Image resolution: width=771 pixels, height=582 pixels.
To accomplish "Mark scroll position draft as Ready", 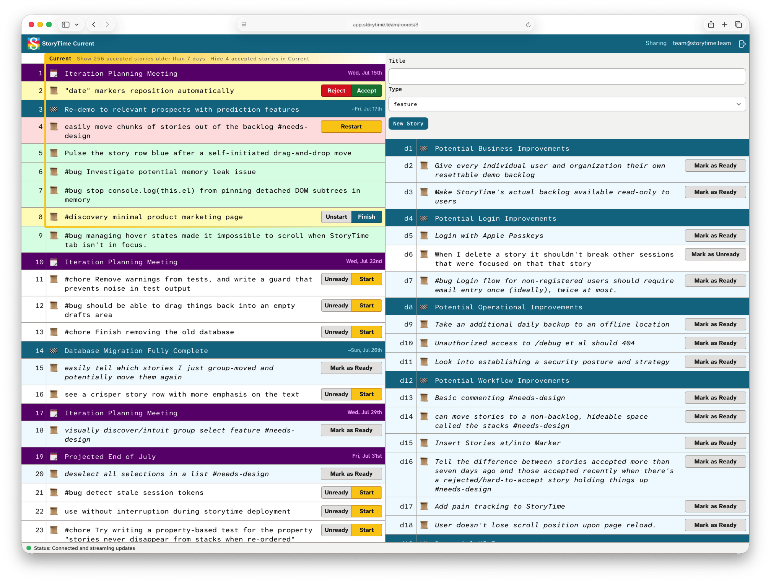I will point(715,525).
